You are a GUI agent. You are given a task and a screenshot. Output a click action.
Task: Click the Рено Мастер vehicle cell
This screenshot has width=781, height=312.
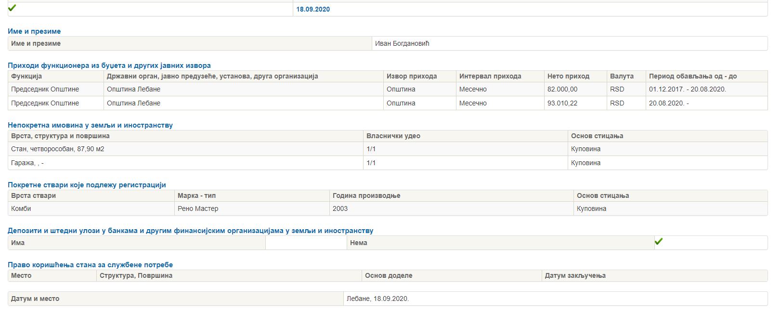click(198, 208)
